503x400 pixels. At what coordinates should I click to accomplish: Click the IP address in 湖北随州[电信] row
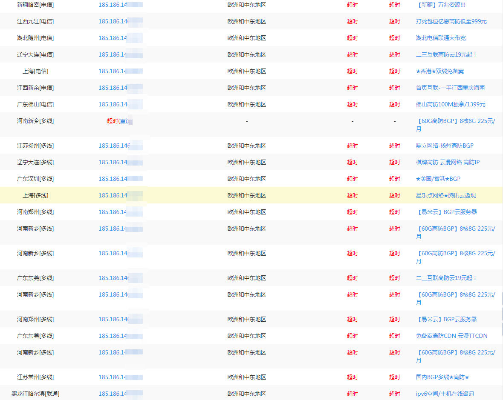tap(121, 38)
